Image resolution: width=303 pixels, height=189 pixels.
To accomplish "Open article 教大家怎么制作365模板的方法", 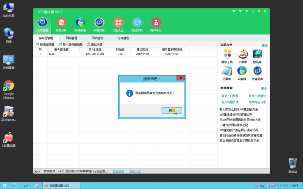I will [239, 109].
